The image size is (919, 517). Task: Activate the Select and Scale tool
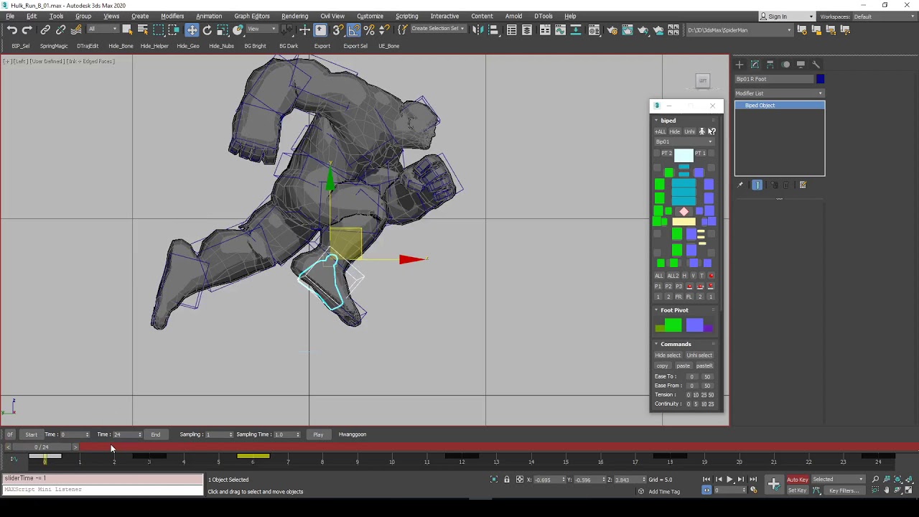(223, 29)
